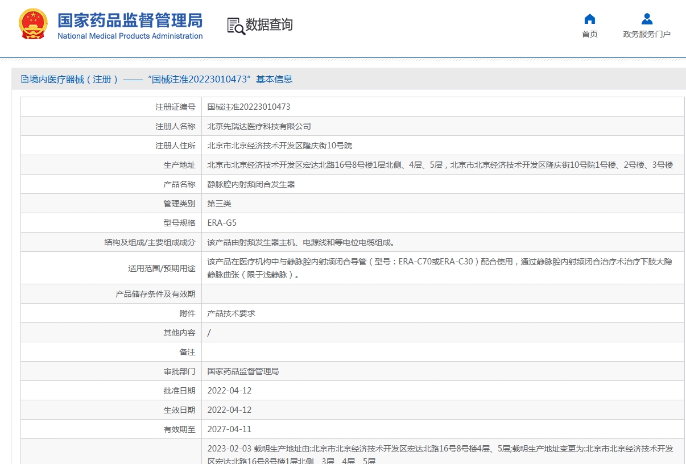686x464 pixels.
Task: Click the 结构及组成 composition description
Action: (x=301, y=242)
